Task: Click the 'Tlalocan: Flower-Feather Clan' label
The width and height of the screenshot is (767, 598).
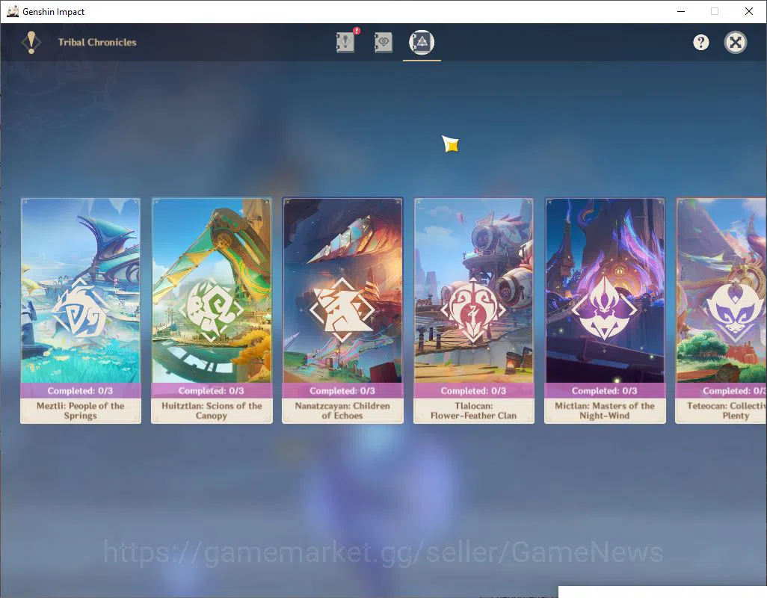Action: [473, 410]
